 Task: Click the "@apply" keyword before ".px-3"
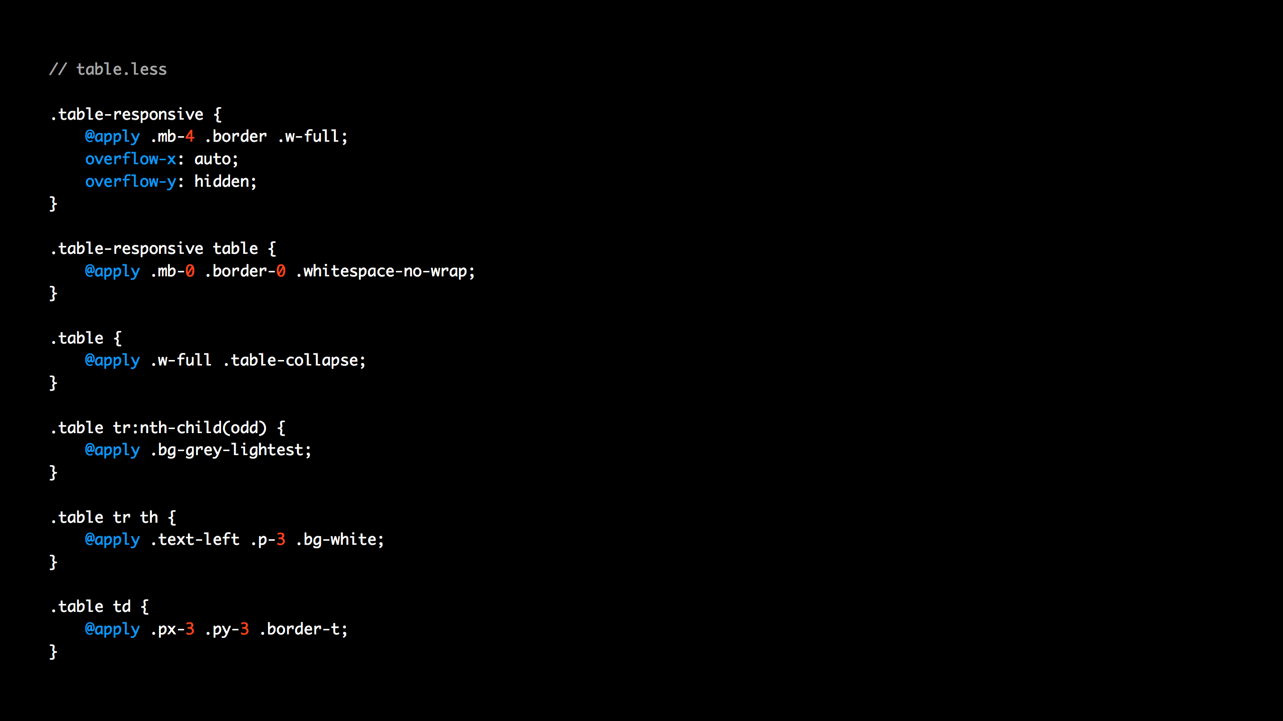112,629
